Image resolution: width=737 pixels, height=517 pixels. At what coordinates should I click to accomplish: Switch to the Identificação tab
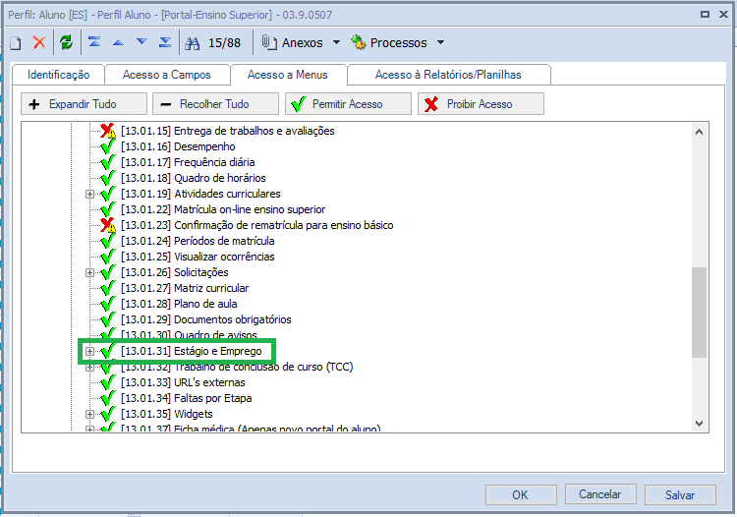pos(59,75)
